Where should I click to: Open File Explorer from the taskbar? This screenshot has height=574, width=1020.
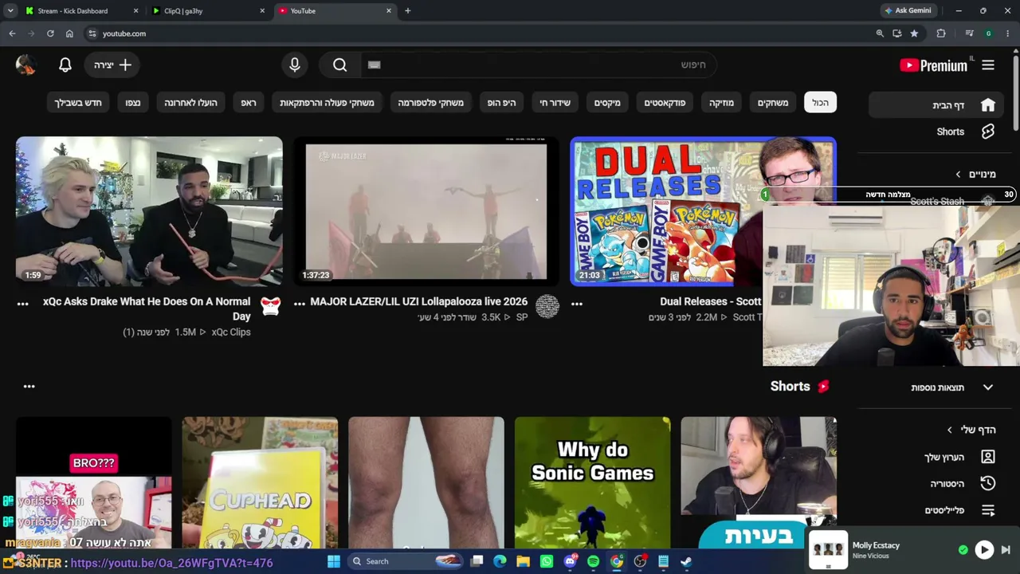(523, 561)
